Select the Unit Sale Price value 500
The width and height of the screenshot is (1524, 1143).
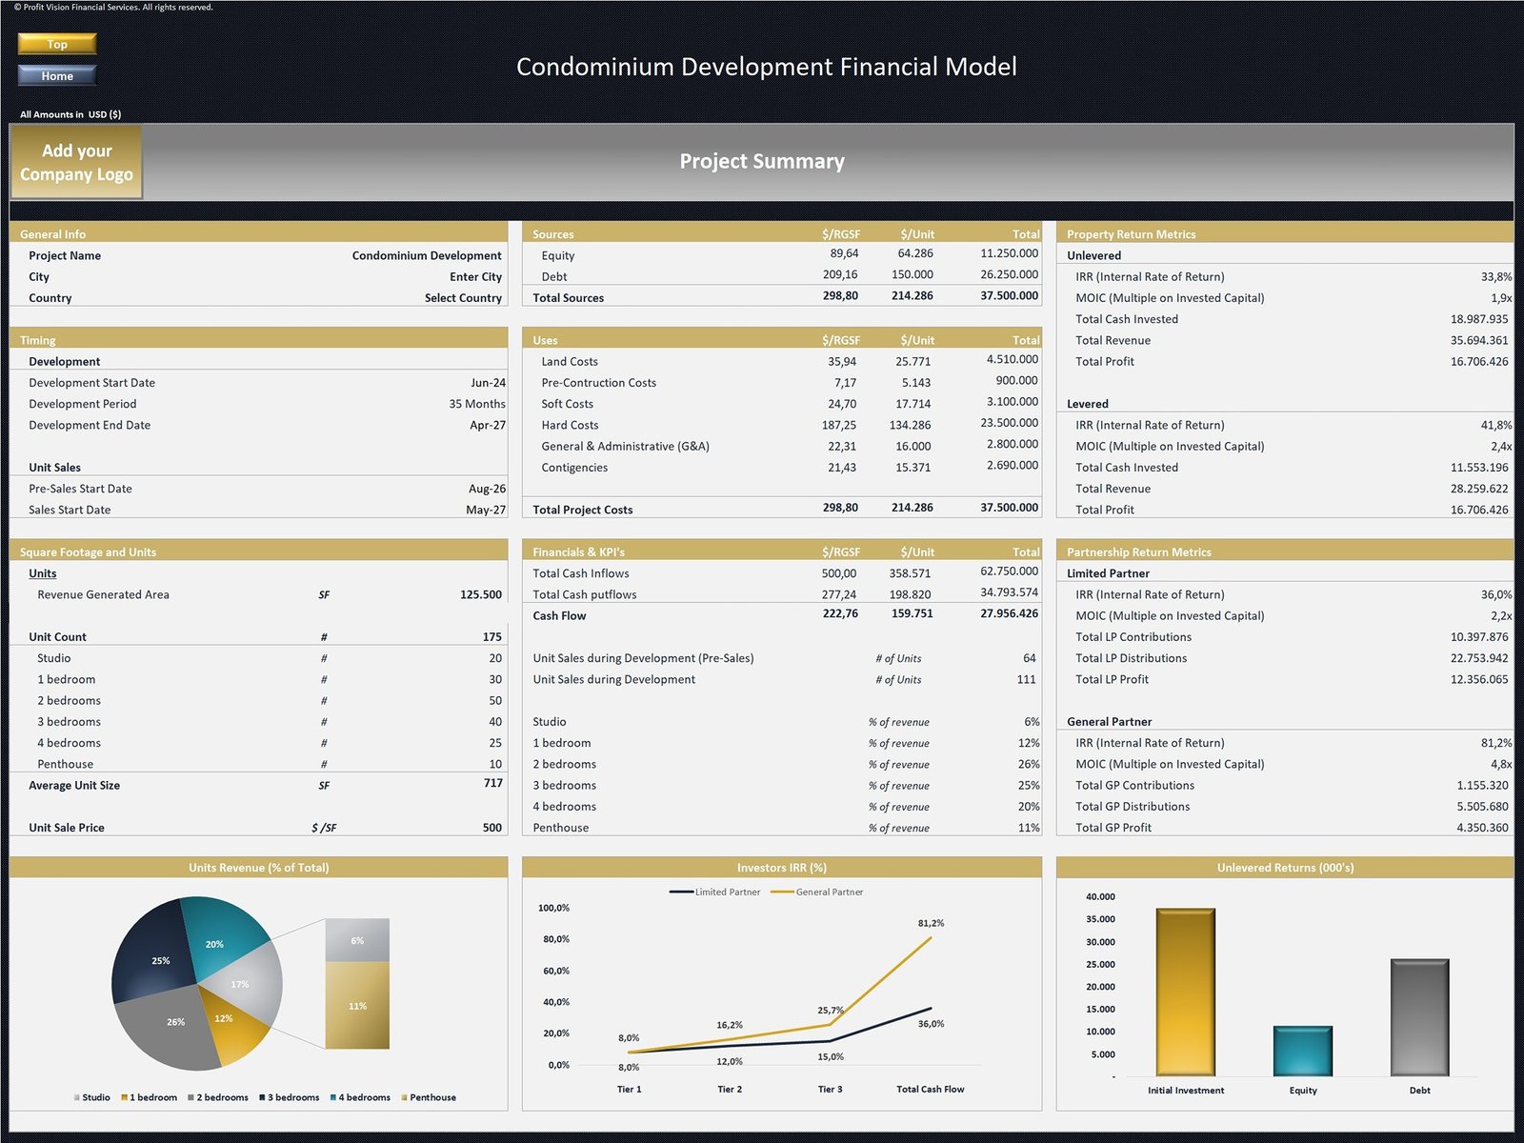point(491,828)
